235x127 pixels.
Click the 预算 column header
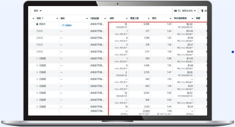click(x=198, y=18)
